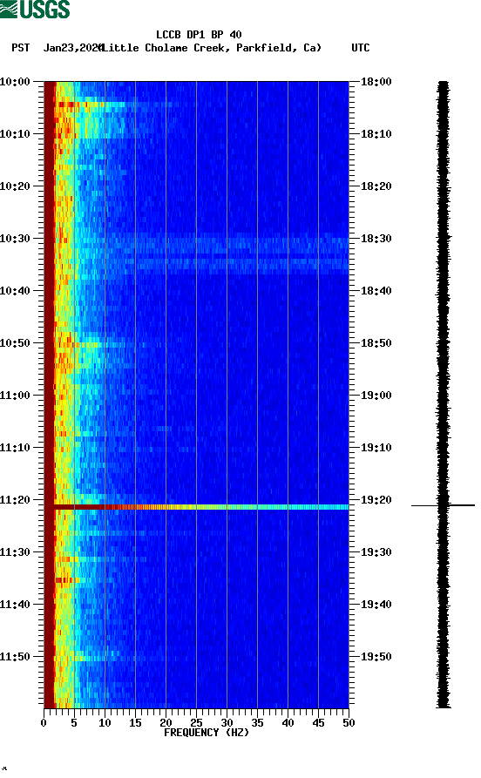Click the '10:40' PST time label

[x=15, y=291]
